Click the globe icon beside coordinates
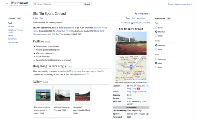Viewport: 198px width, 119px height. 132,23
